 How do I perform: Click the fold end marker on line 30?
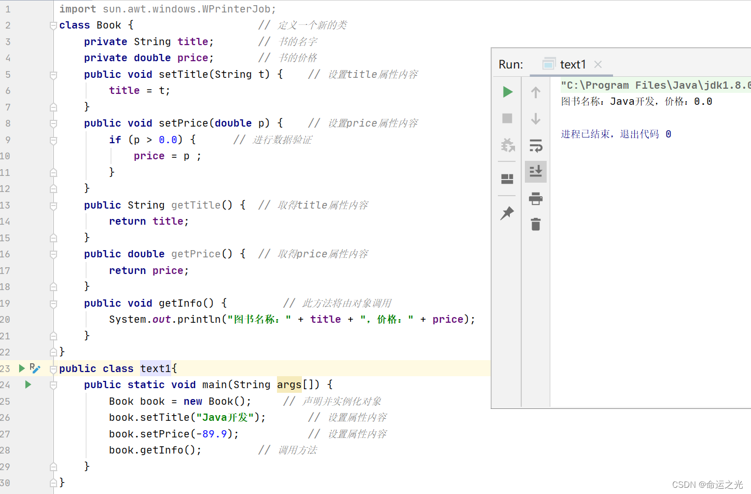point(53,483)
